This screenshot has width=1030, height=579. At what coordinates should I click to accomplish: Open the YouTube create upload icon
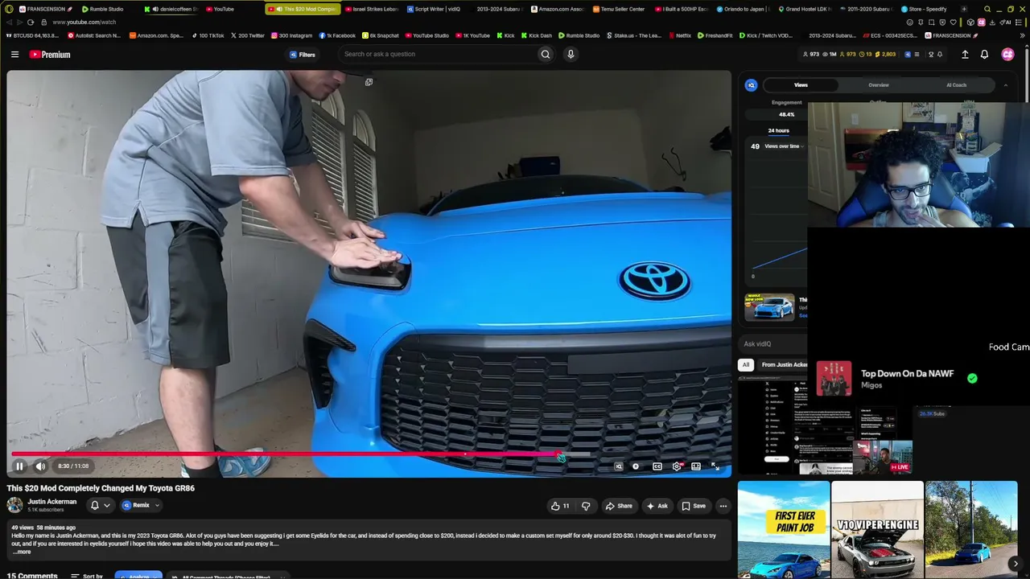(x=965, y=55)
